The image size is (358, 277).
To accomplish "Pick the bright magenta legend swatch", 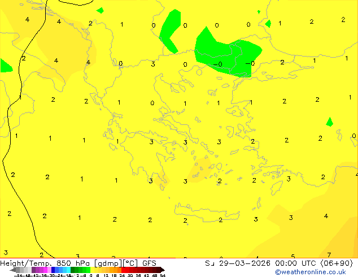I will (x=45, y=270).
